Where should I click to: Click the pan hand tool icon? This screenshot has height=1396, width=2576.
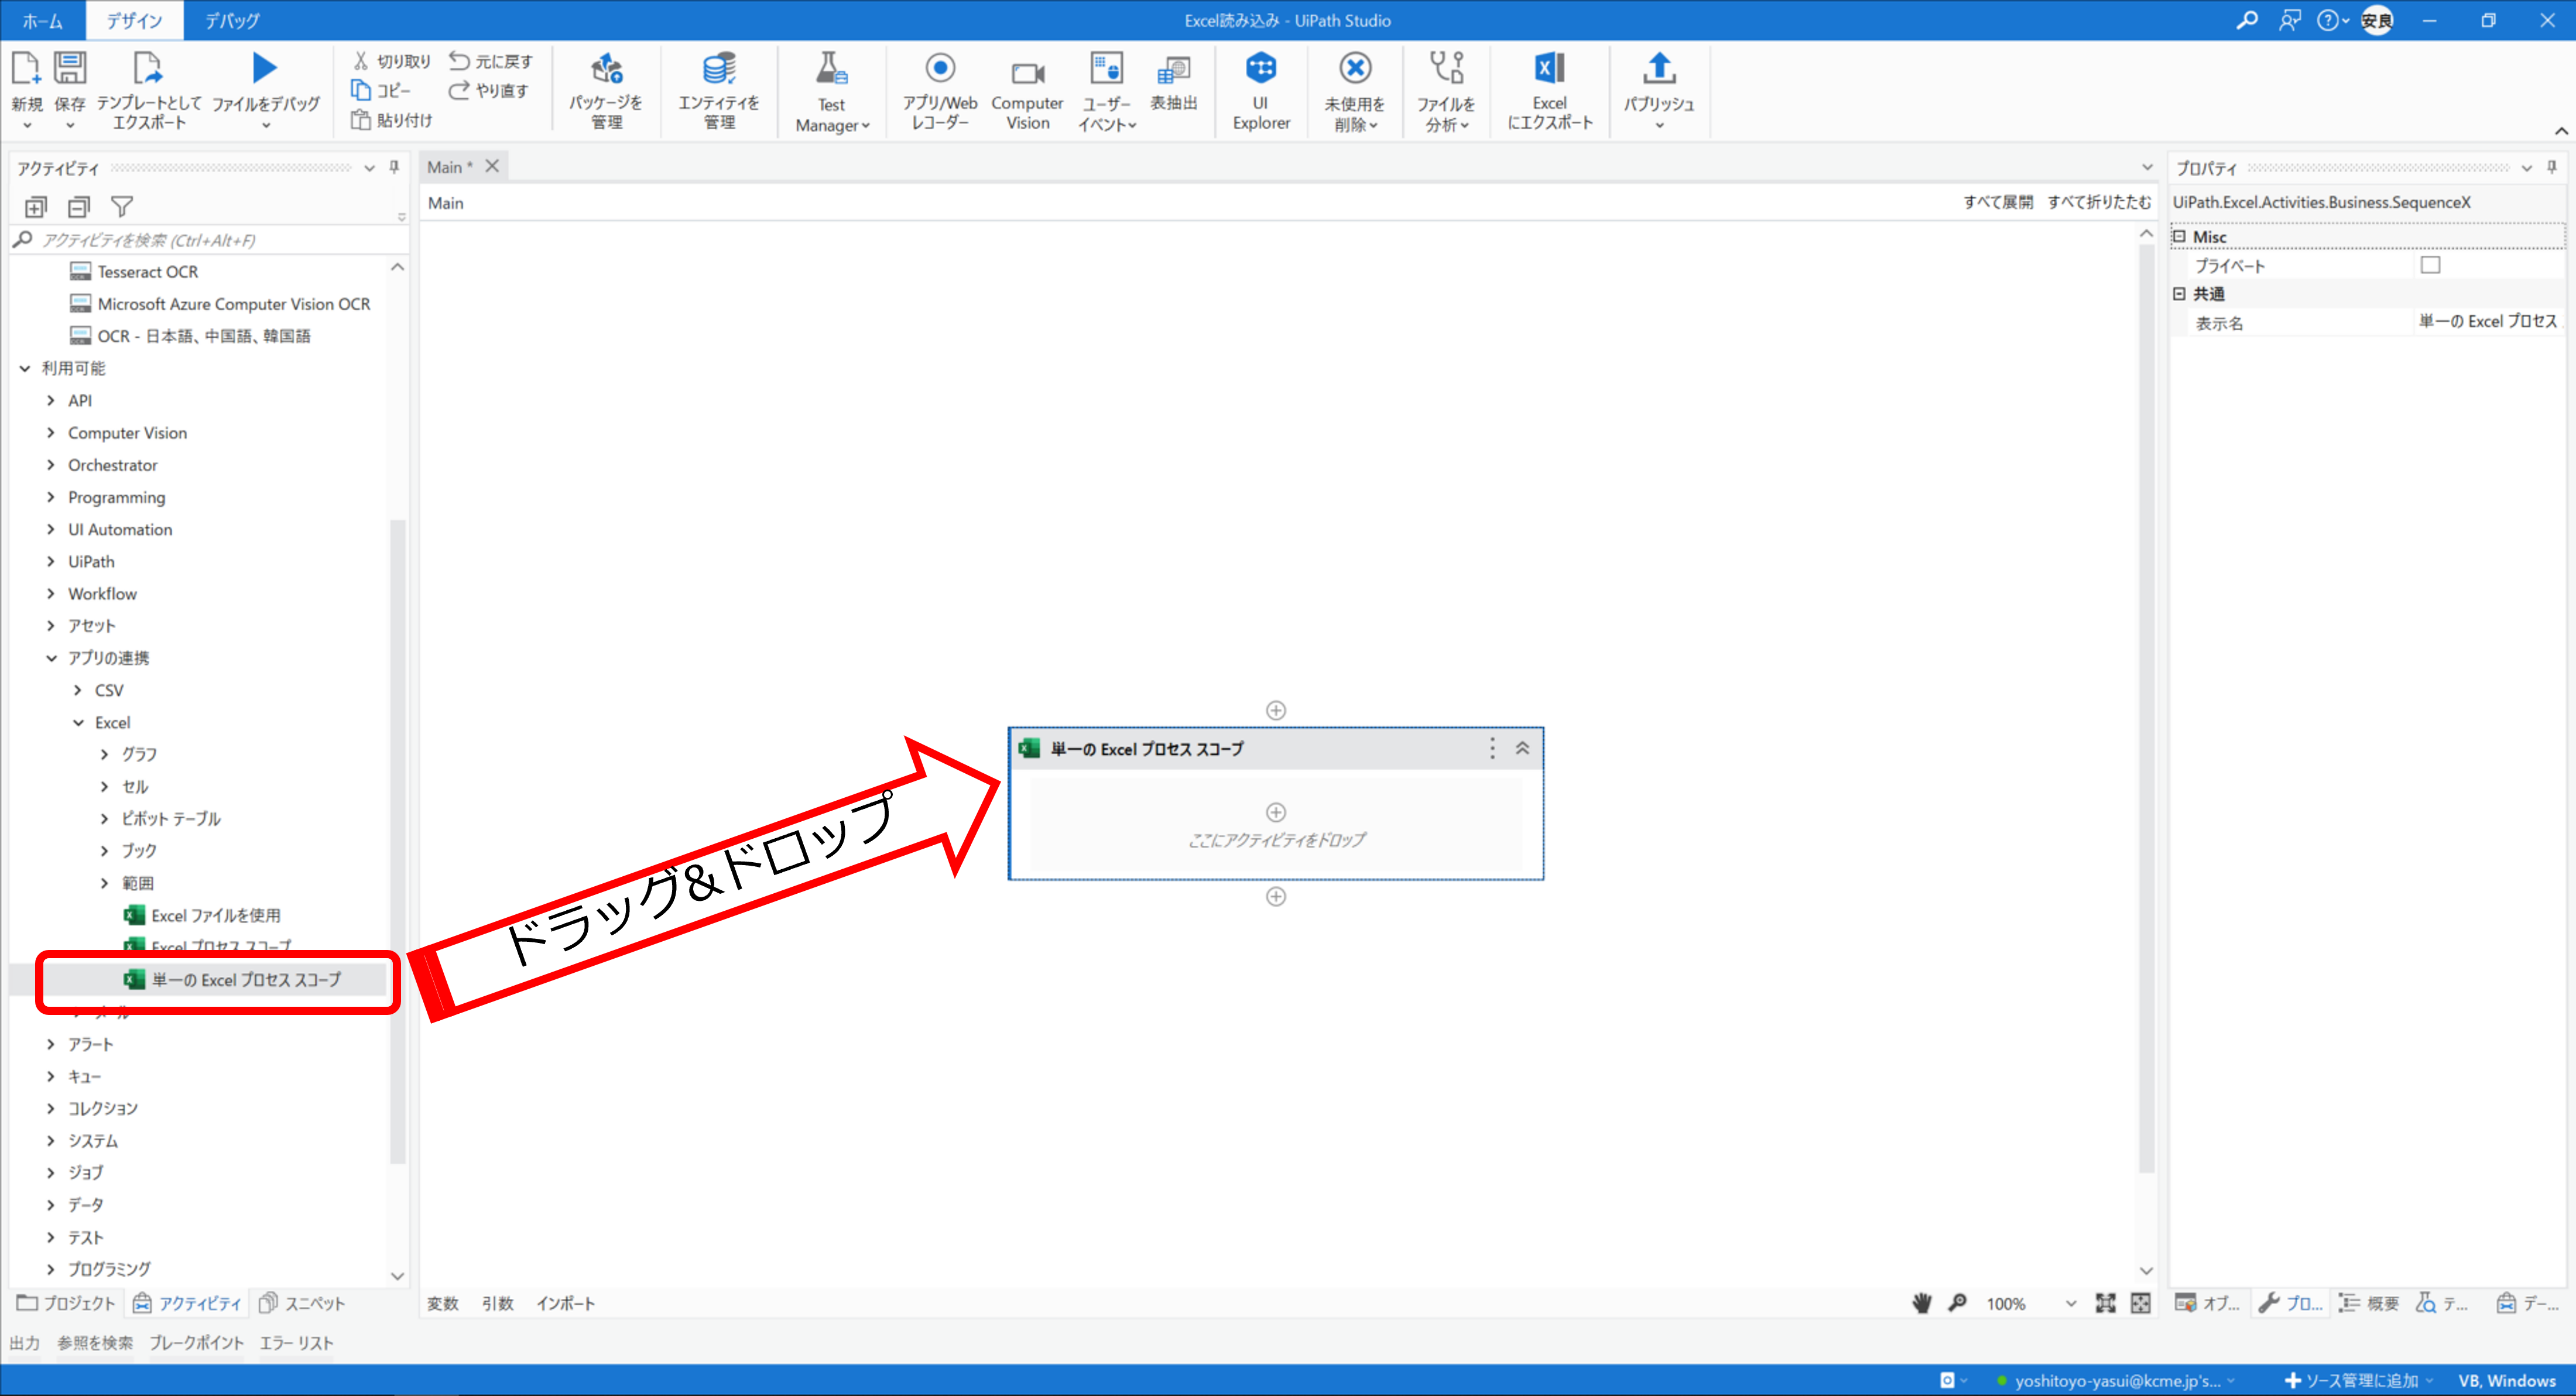[1922, 1303]
